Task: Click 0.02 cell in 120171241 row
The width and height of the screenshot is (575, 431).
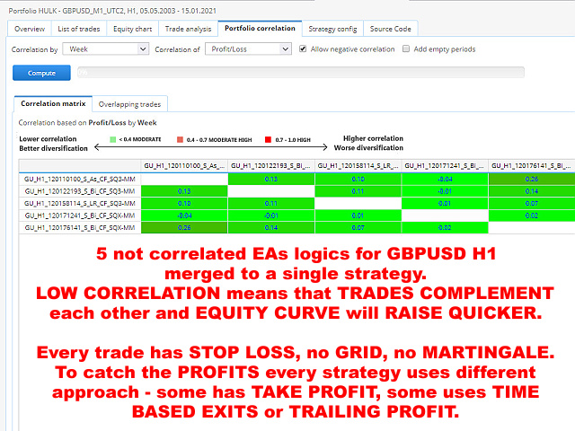Action: [532, 215]
